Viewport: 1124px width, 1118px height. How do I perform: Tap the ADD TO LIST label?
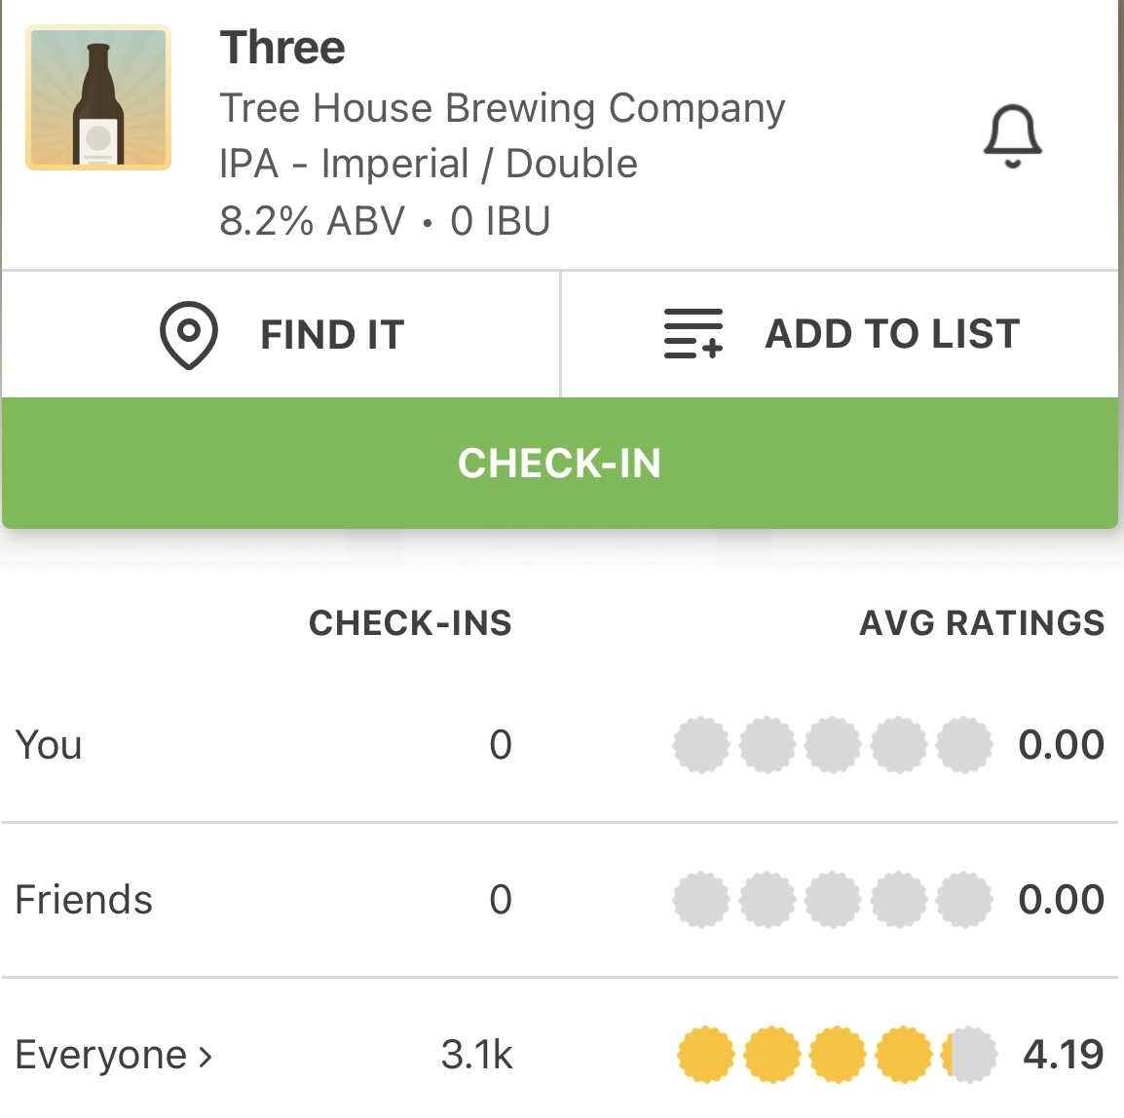892,334
